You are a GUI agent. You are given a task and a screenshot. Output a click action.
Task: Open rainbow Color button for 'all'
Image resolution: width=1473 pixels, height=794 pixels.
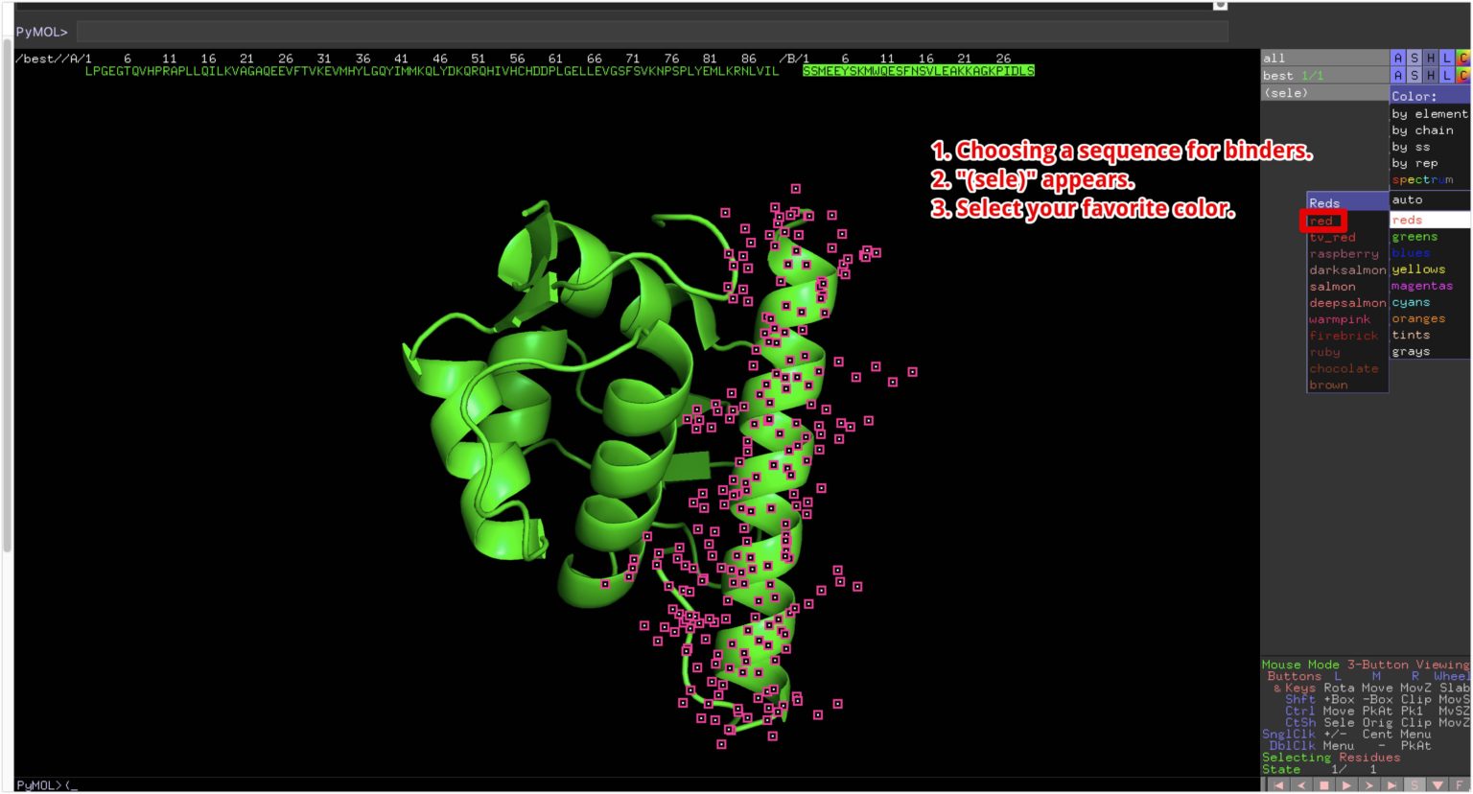tap(1462, 58)
